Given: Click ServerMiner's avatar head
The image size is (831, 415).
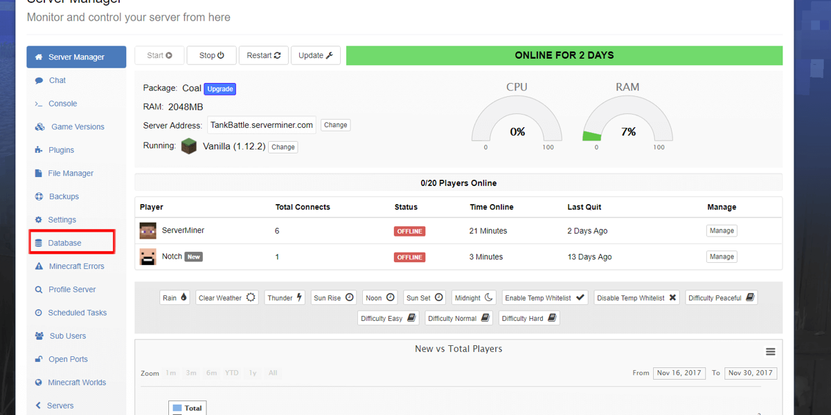Looking at the screenshot, I should pyautogui.click(x=148, y=231).
